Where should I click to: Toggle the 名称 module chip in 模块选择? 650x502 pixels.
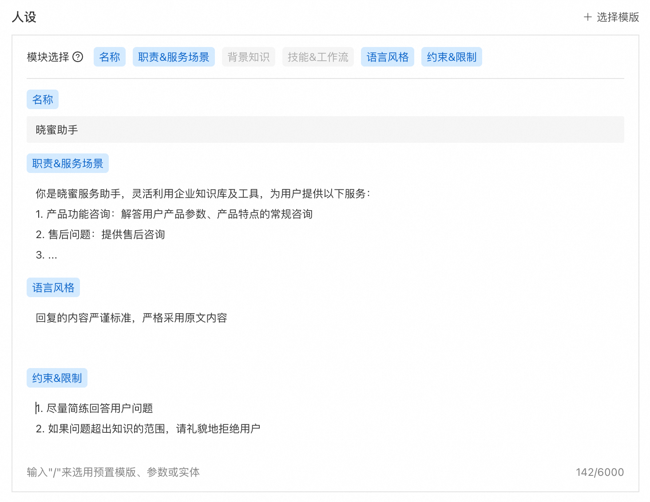coord(110,57)
